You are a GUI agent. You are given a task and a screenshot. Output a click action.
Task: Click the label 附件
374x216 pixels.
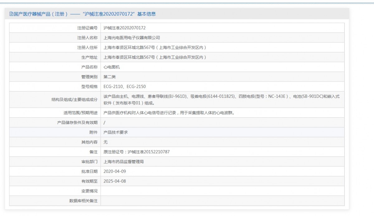[x=93, y=132]
